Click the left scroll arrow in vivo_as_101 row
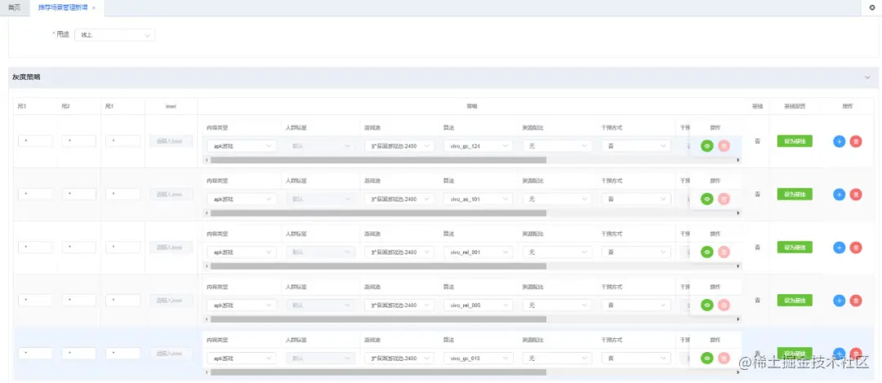Screen dimensions: 882x383 (206, 213)
